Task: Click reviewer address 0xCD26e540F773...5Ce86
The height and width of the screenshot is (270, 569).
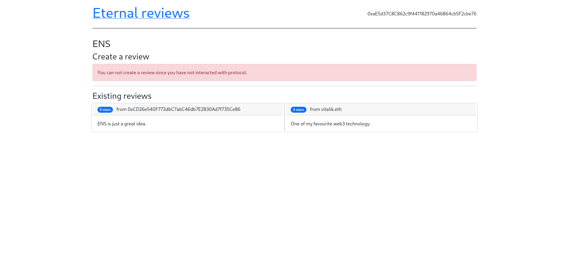Action: 184,109
